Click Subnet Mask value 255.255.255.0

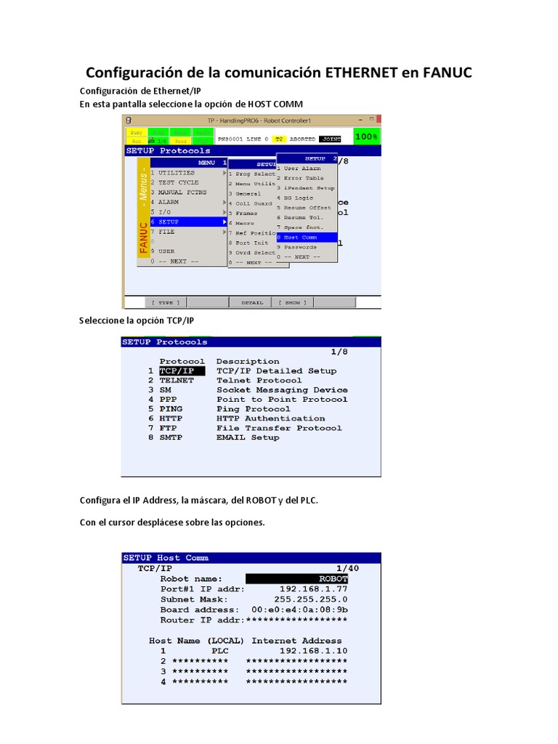click(311, 599)
